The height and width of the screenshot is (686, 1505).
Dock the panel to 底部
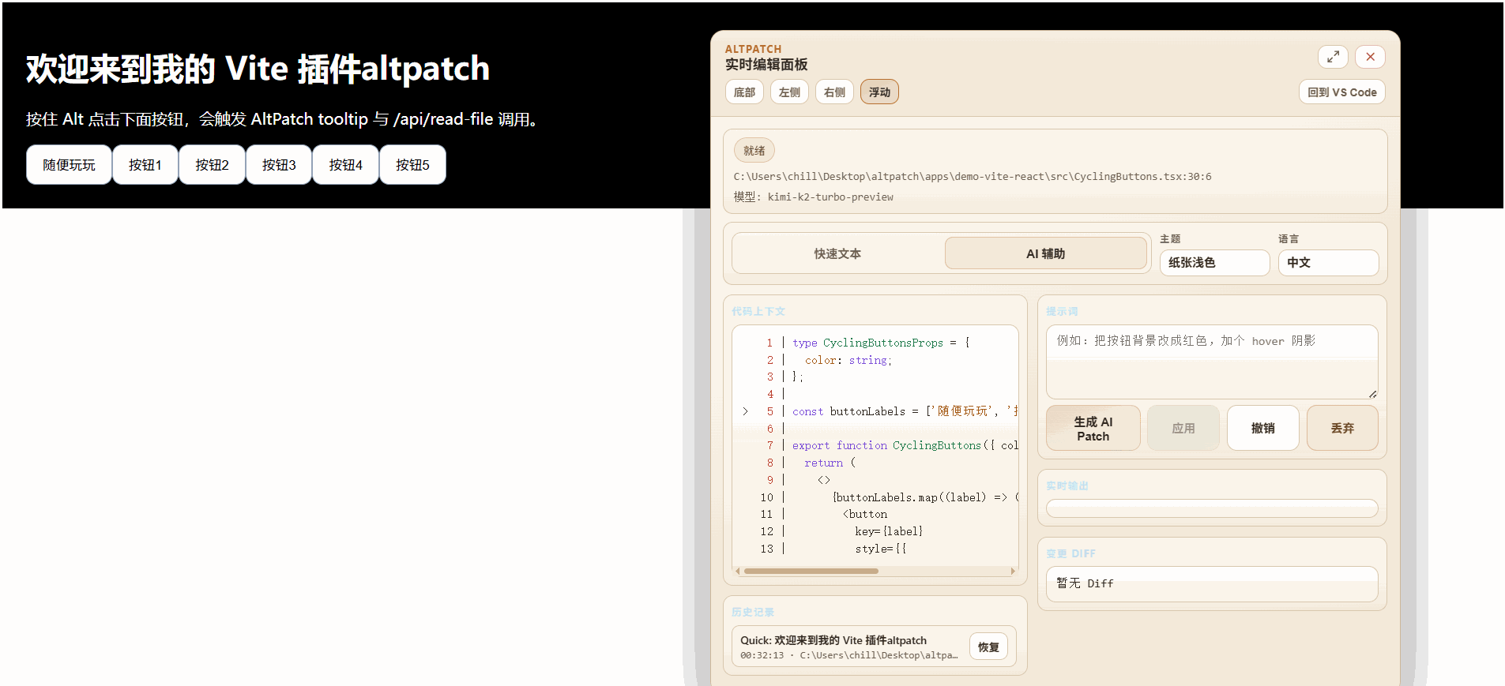[744, 92]
